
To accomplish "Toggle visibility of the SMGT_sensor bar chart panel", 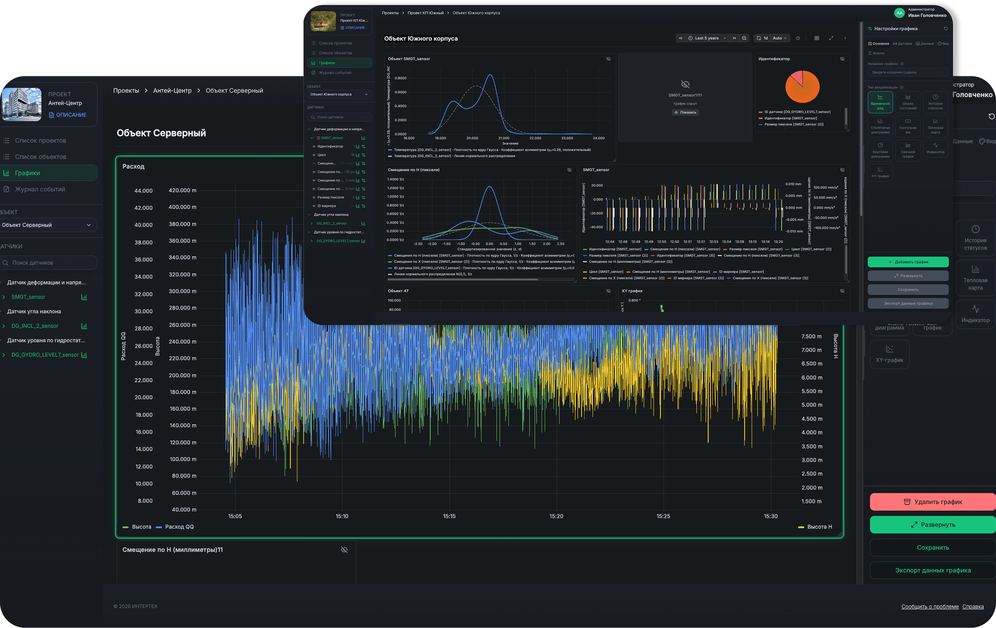I will (842, 170).
